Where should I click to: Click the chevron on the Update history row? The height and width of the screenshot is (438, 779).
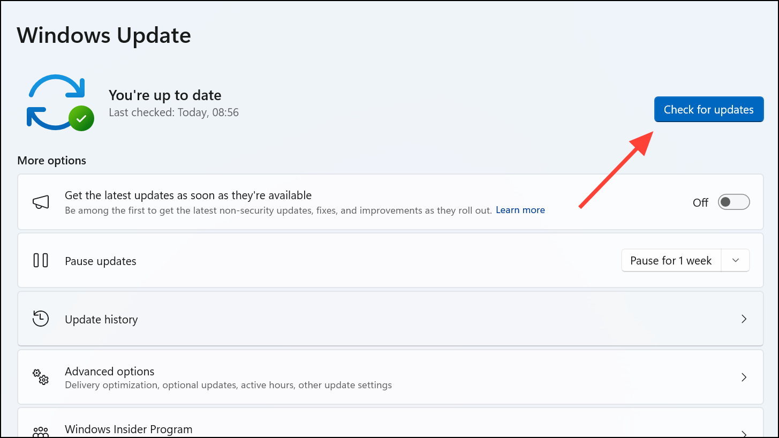click(744, 319)
